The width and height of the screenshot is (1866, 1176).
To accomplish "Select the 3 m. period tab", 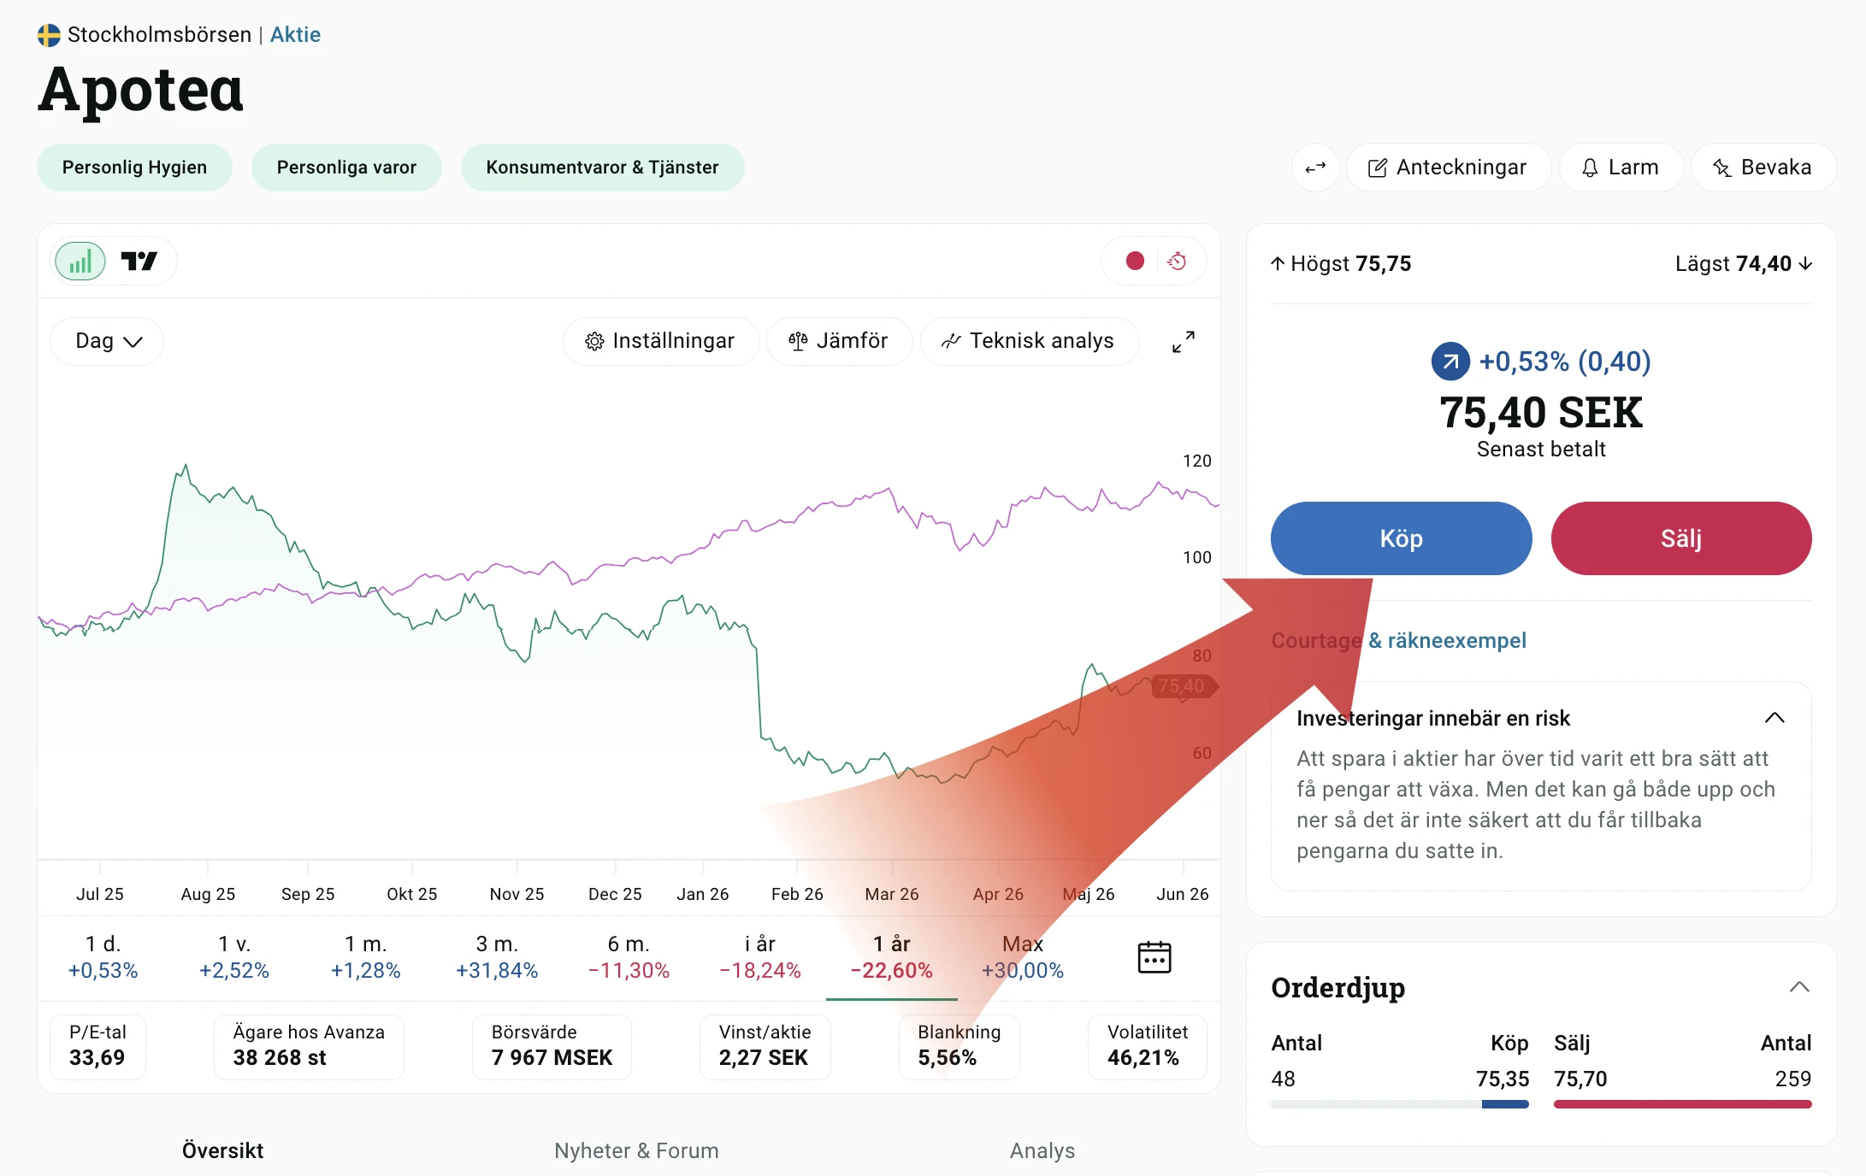I will 497,957.
